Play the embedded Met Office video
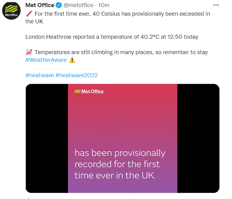Viewport: 232px width, 199px height. [123, 138]
